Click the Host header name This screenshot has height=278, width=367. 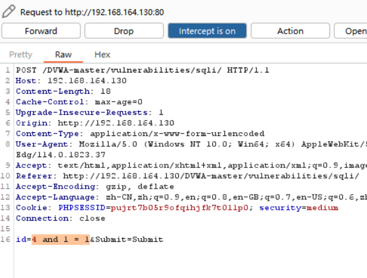[x=26, y=81]
